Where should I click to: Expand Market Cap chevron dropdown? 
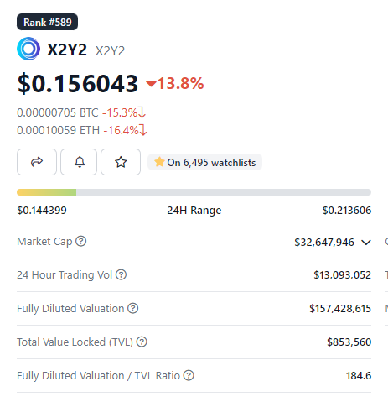366,243
